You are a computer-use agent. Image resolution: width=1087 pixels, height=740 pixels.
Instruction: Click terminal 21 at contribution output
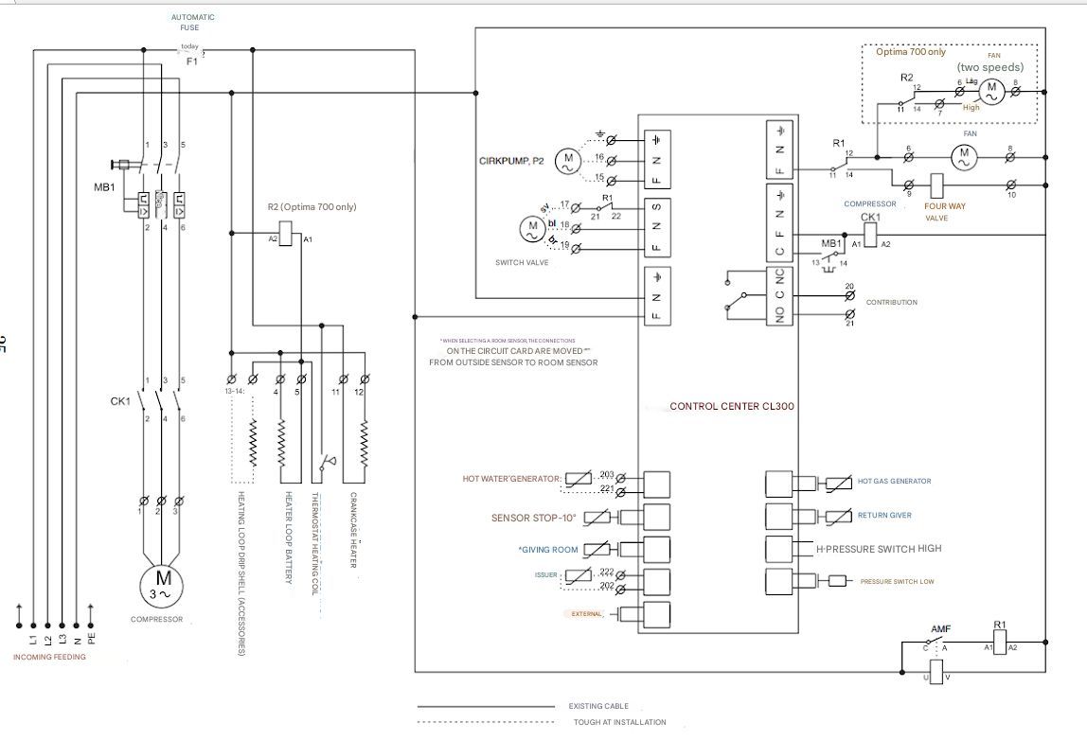click(x=850, y=314)
